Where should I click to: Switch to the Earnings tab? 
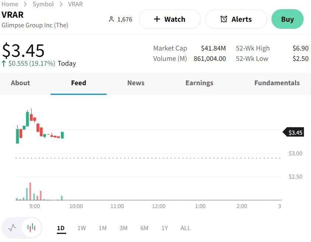199,83
